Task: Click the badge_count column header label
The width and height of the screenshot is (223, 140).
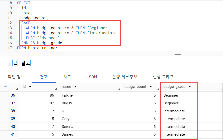Action: 135,87
